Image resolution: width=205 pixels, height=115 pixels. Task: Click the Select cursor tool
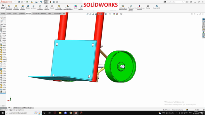pos(45,2)
